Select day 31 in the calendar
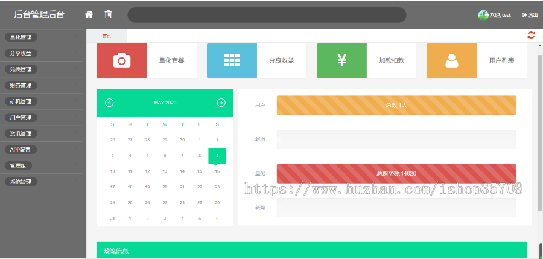The image size is (543, 259). (113, 218)
